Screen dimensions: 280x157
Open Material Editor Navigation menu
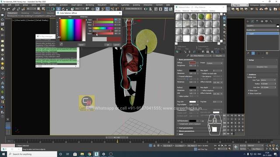click(195, 11)
